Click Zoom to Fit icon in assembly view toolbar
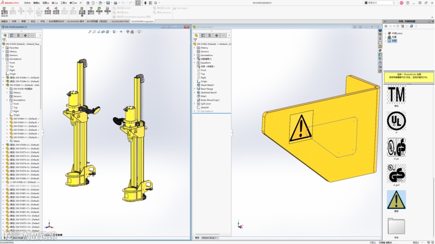The image size is (435, 244). click(x=90, y=32)
